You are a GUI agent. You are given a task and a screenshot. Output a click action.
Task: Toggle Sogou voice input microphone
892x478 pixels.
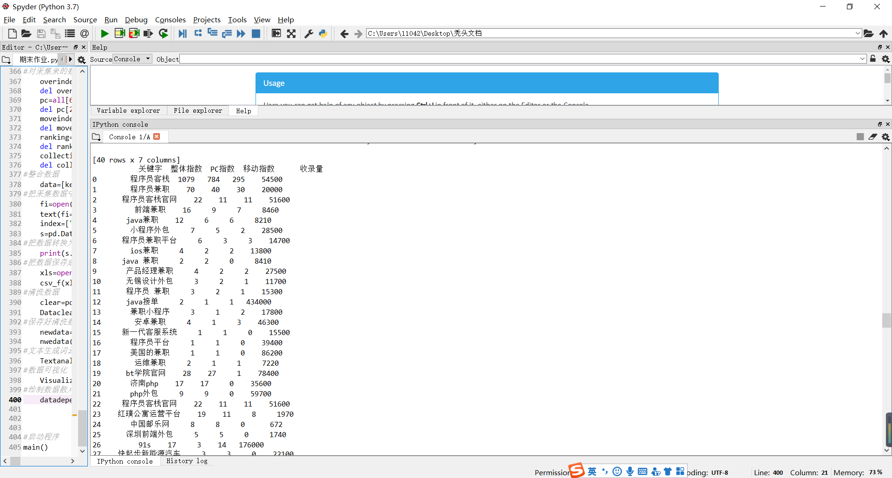pyautogui.click(x=630, y=472)
